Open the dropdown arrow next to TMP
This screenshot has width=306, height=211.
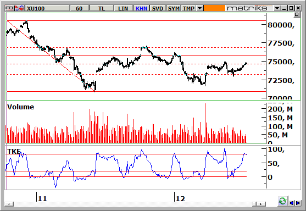[x=199, y=8]
